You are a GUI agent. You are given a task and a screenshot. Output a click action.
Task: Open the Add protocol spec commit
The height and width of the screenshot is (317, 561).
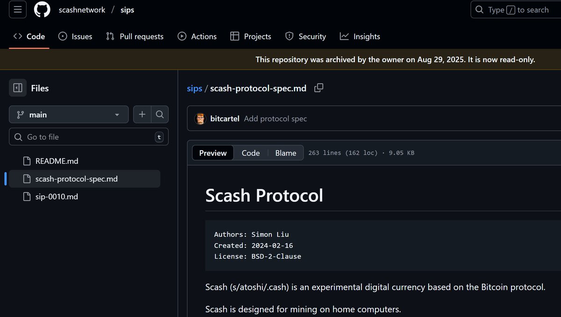point(275,119)
